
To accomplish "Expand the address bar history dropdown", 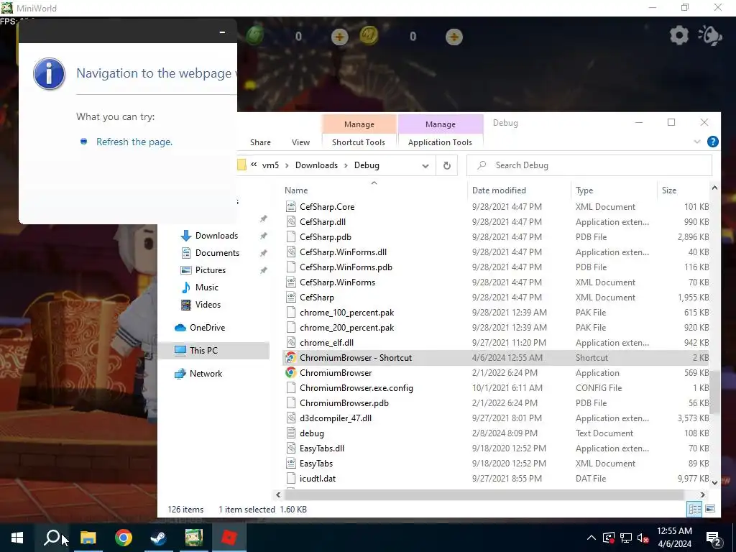I will [425, 166].
